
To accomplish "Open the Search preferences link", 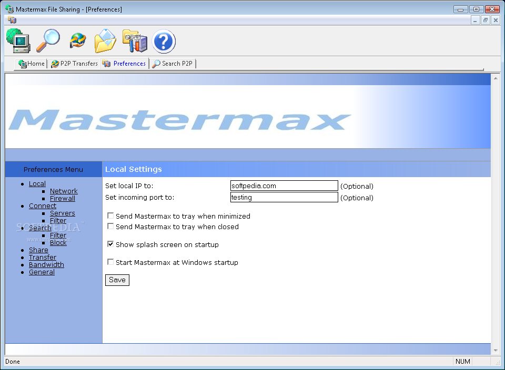I will tap(40, 228).
